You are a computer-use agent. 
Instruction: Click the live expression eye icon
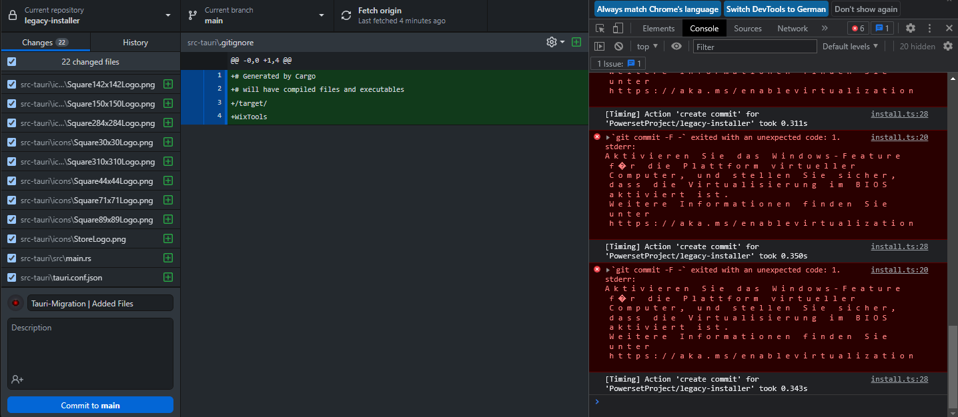(676, 46)
